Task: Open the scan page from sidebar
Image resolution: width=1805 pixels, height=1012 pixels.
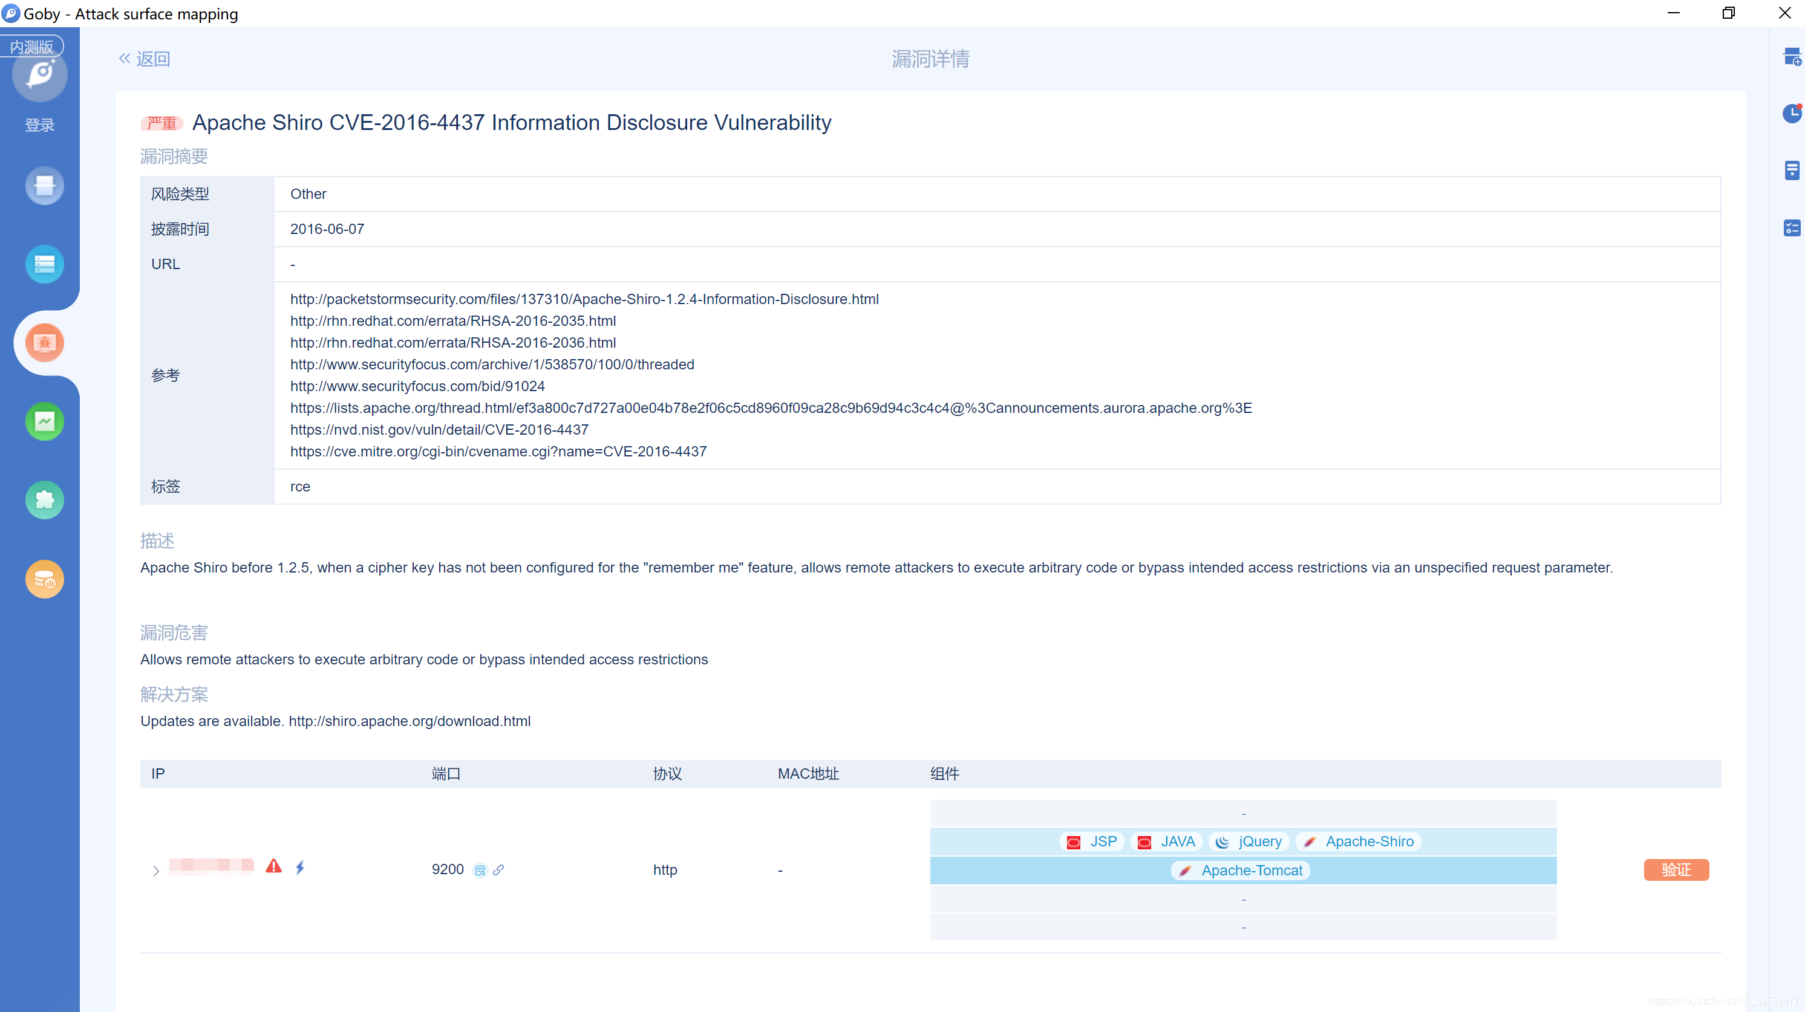Action: 44,186
